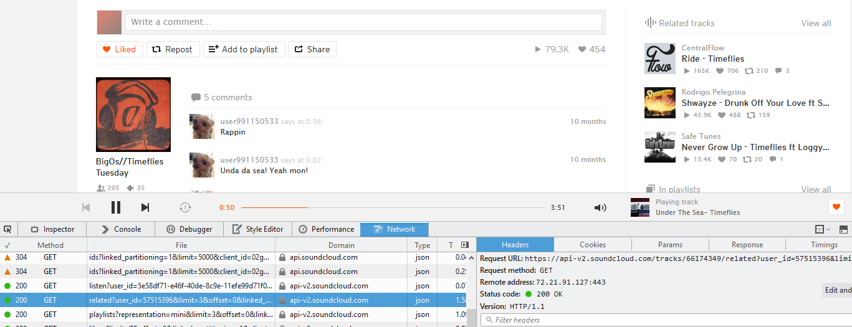Sort requests by Type column
This screenshot has height=327, width=852.
pyautogui.click(x=423, y=245)
